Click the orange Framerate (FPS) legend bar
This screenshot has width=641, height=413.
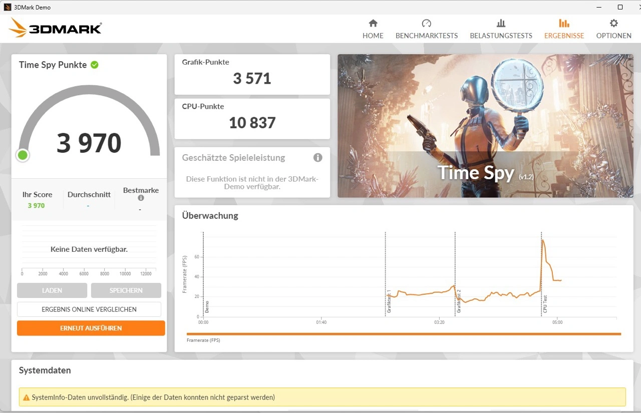(404, 334)
